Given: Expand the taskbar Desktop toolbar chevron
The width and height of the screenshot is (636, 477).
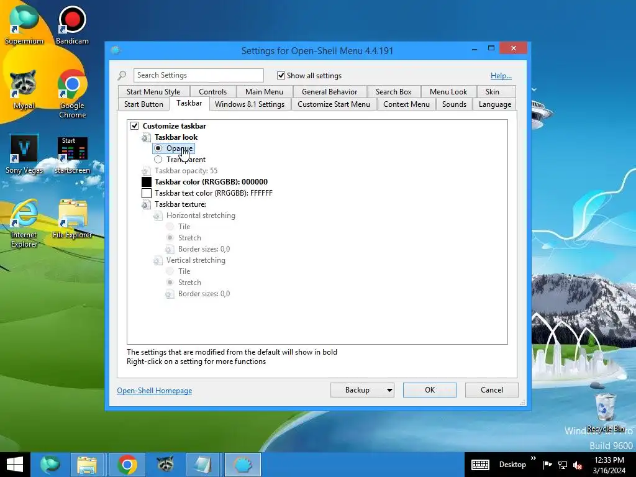Looking at the screenshot, I should coord(534,458).
